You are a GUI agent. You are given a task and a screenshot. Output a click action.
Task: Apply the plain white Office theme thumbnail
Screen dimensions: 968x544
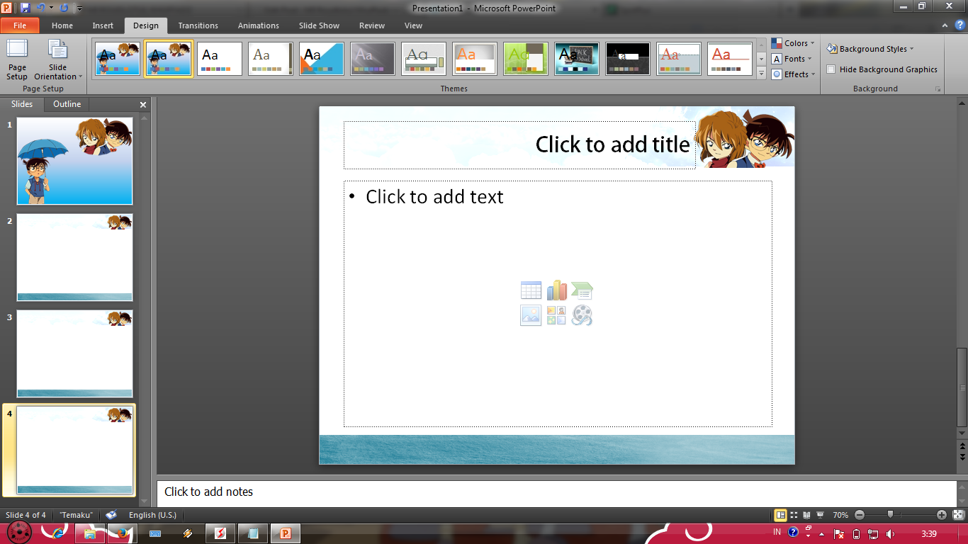coord(220,59)
